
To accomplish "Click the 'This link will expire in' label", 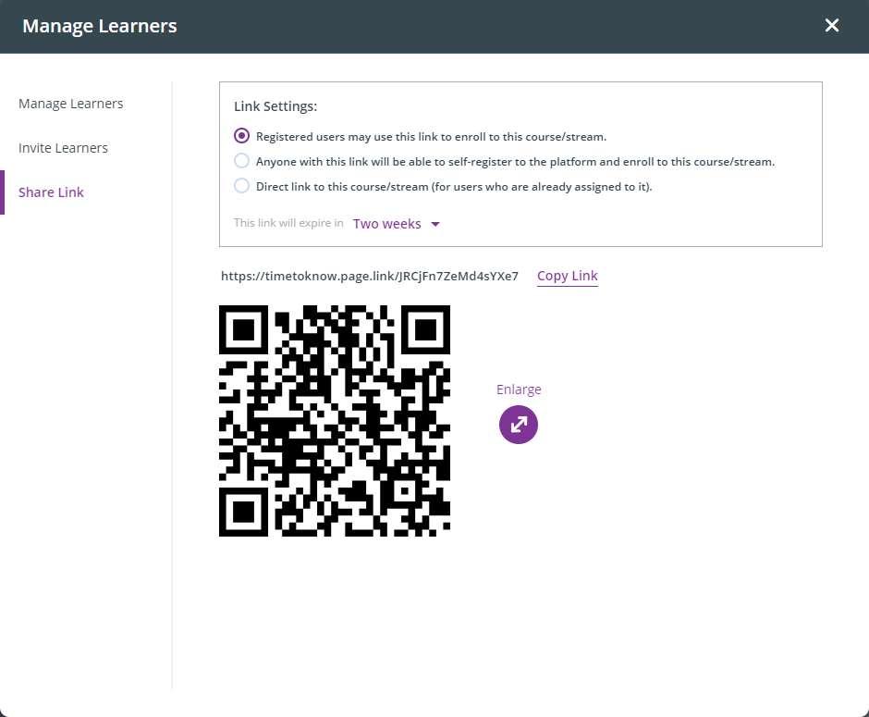I will (x=288, y=224).
